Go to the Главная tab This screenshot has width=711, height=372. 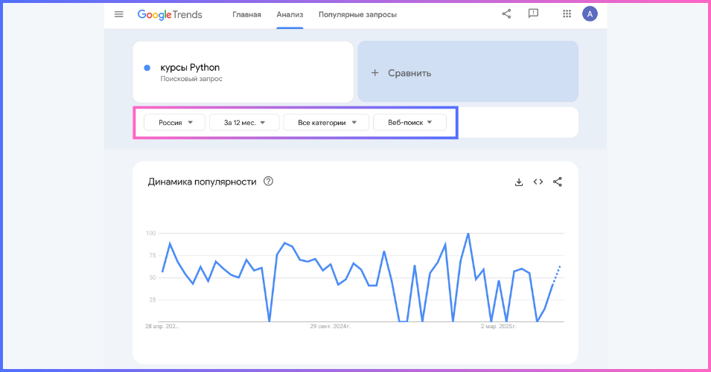pos(246,14)
